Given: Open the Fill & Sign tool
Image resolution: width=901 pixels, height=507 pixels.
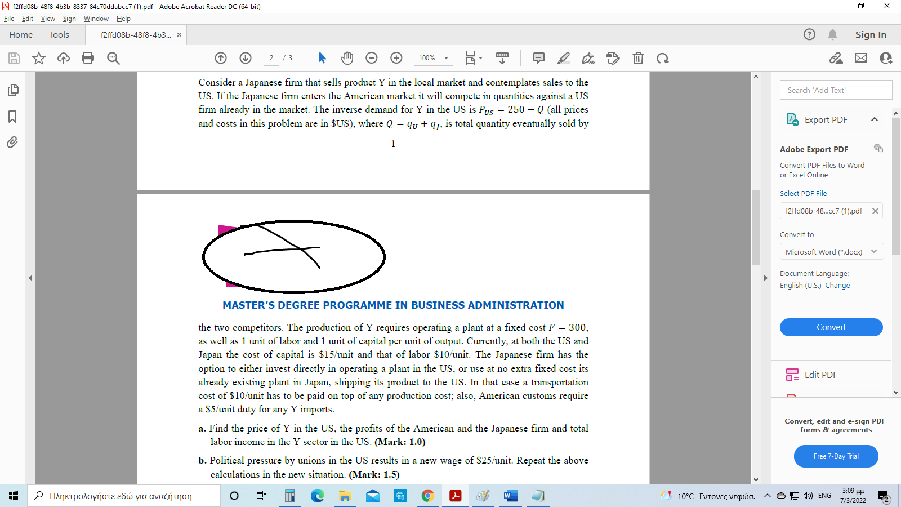Looking at the screenshot, I should (588, 58).
